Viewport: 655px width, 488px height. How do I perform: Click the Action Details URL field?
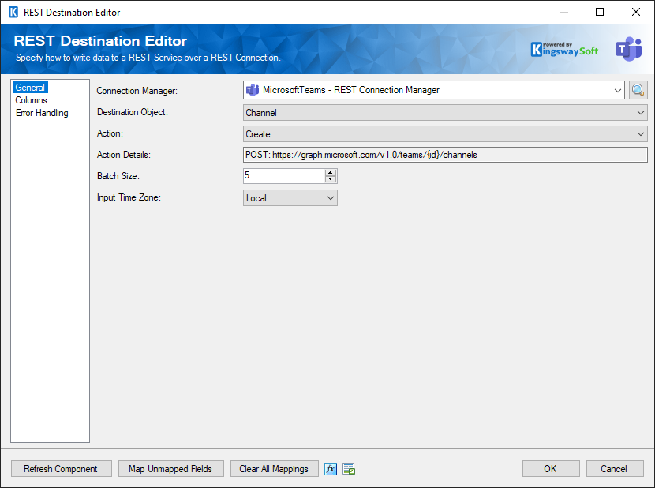click(x=445, y=155)
